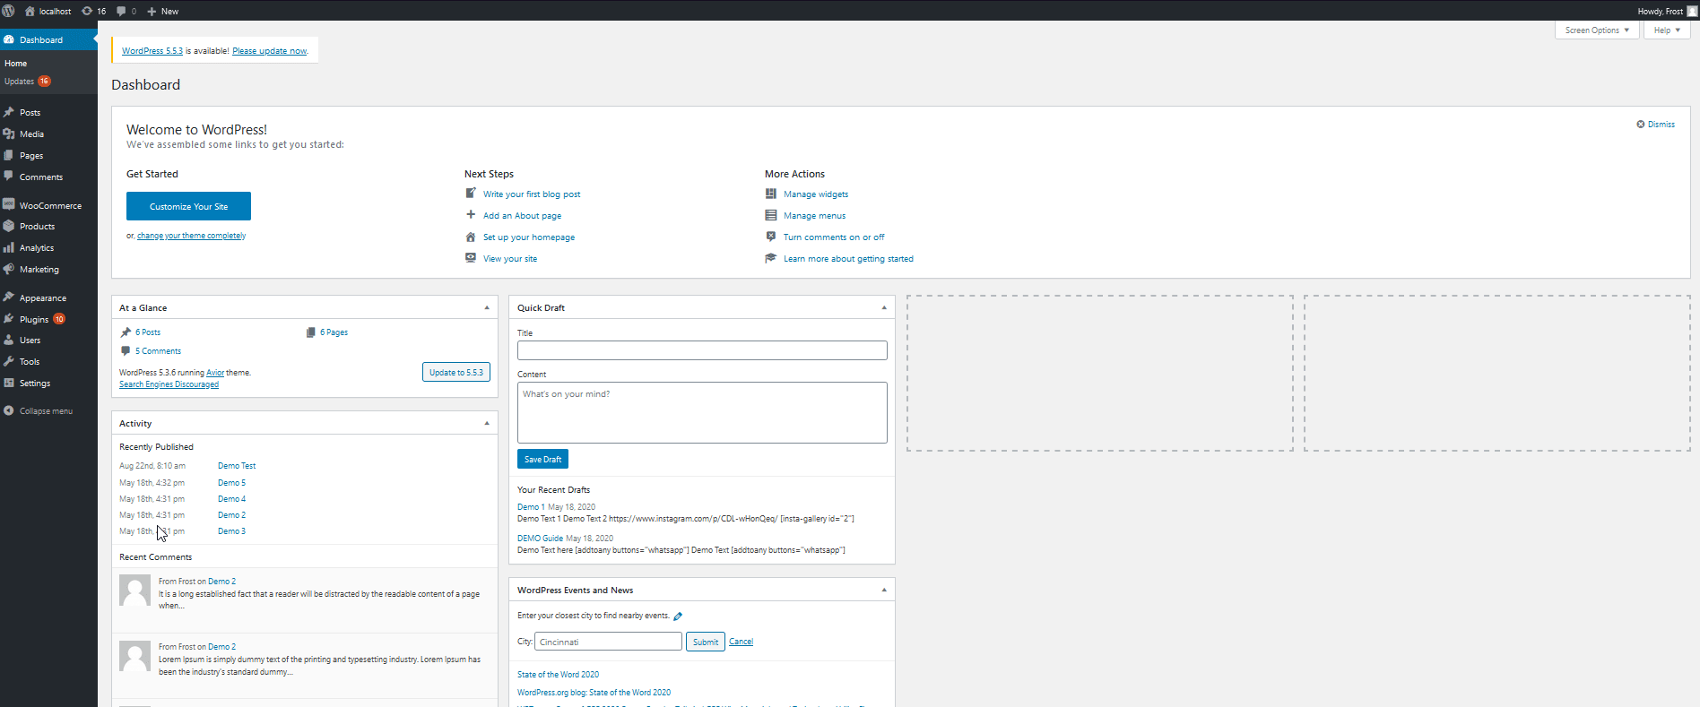Image resolution: width=1700 pixels, height=707 pixels.
Task: Click Manage menus link
Action: 814,216
